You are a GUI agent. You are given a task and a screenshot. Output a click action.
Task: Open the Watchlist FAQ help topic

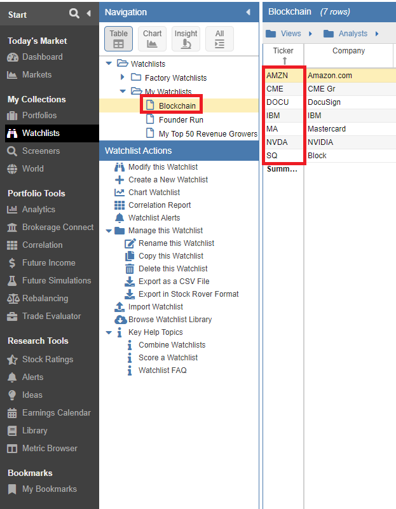pyautogui.click(x=163, y=370)
